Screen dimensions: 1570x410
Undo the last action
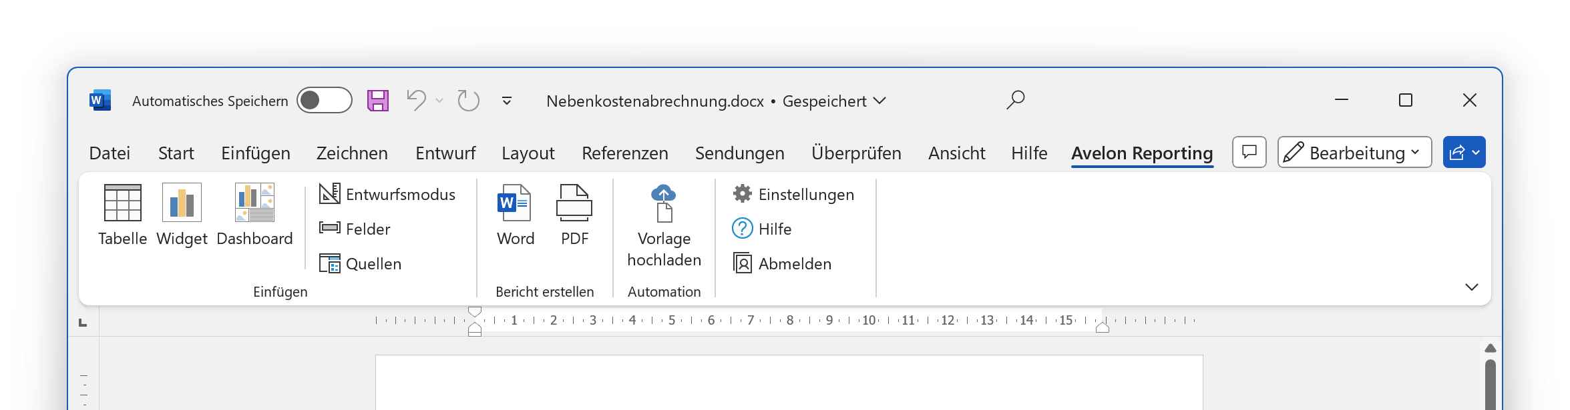click(x=417, y=101)
